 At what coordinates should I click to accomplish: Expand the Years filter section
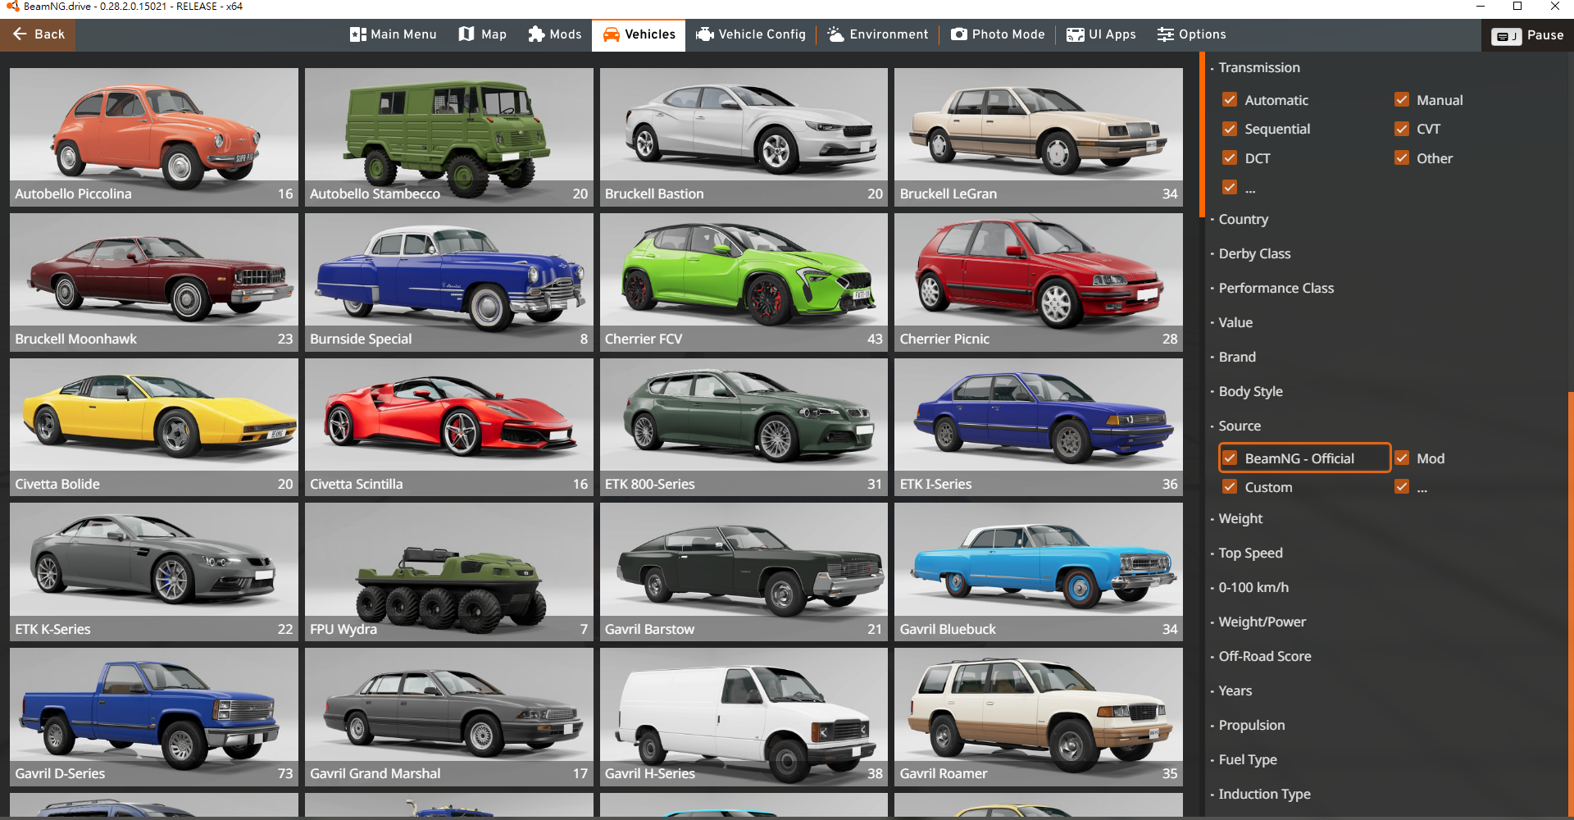[1235, 690]
